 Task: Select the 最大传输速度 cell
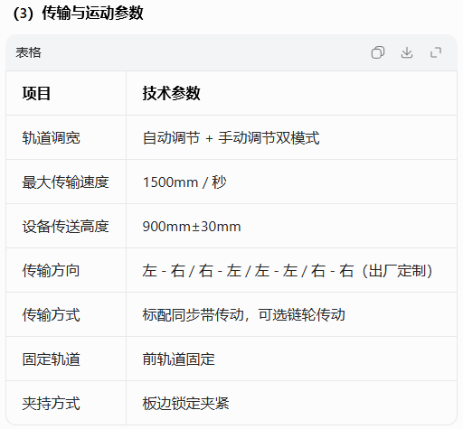65,182
